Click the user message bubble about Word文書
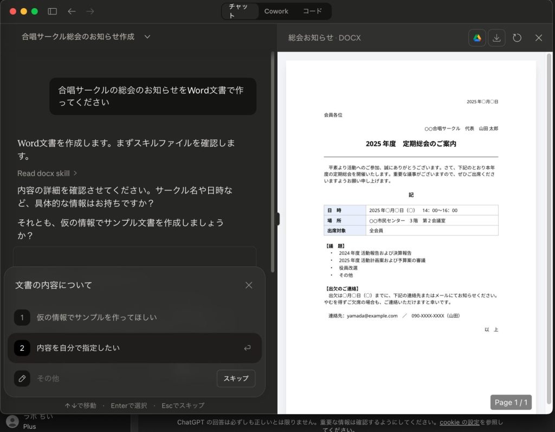The image size is (555, 432). 153,96
